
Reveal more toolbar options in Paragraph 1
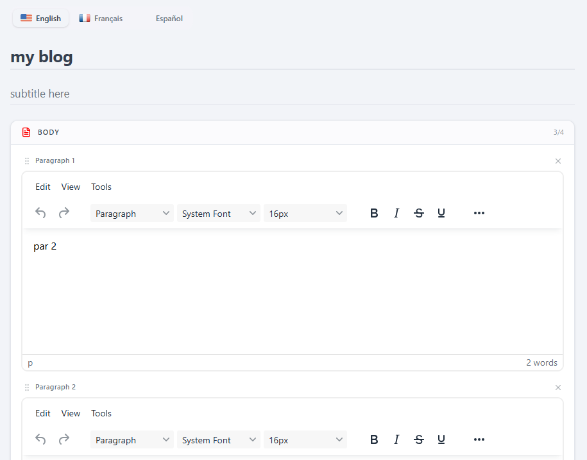point(479,213)
